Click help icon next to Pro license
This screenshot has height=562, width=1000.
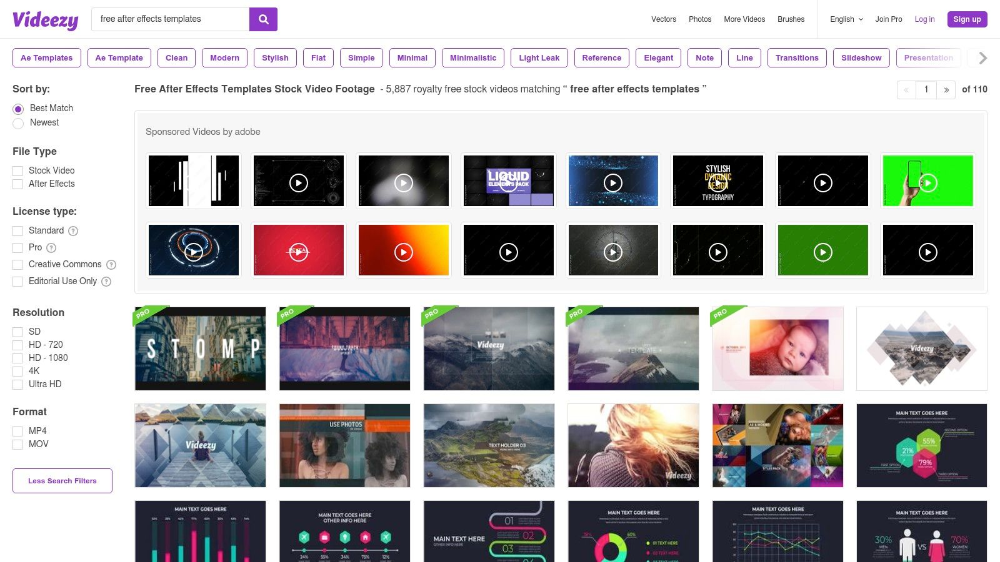[51, 248]
